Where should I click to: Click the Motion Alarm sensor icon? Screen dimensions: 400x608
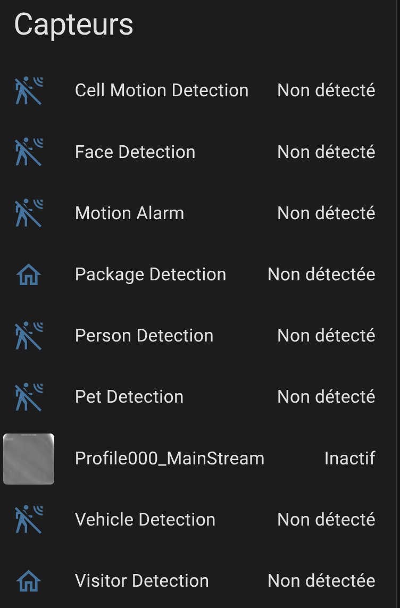pyautogui.click(x=29, y=213)
